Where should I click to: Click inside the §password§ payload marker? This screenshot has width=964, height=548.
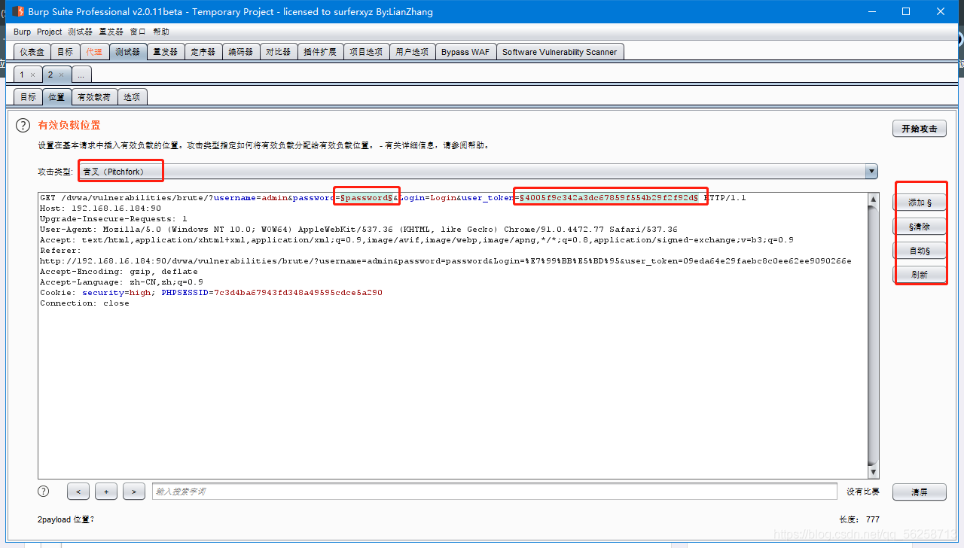[x=366, y=197]
